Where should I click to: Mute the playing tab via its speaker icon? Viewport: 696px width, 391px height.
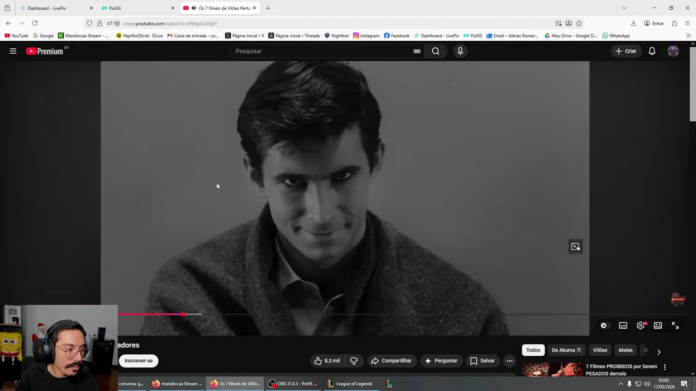coord(194,8)
